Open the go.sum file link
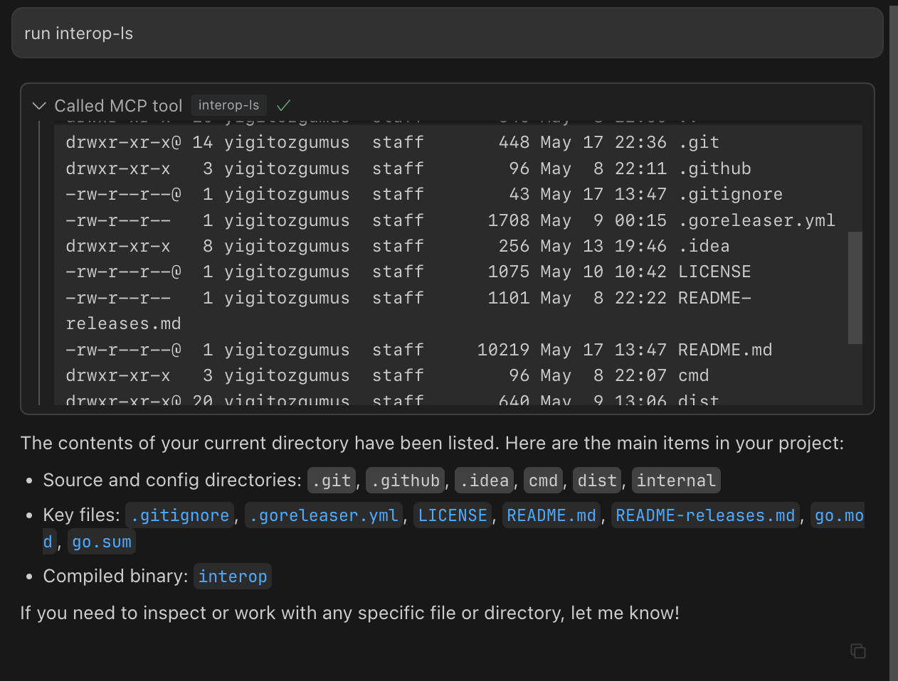 click(102, 542)
